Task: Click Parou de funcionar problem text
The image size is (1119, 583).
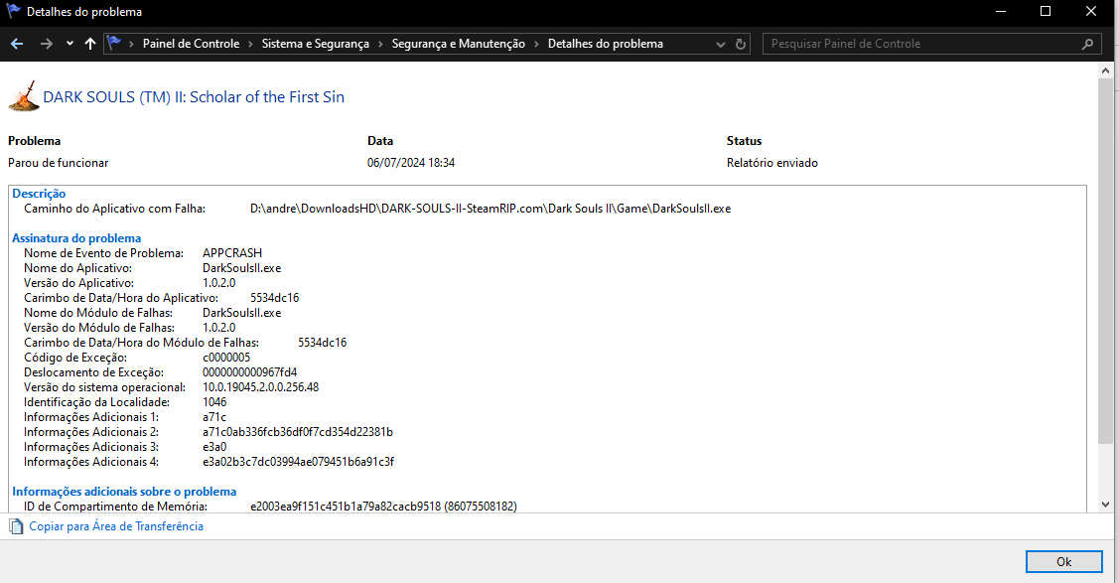Action: [58, 163]
